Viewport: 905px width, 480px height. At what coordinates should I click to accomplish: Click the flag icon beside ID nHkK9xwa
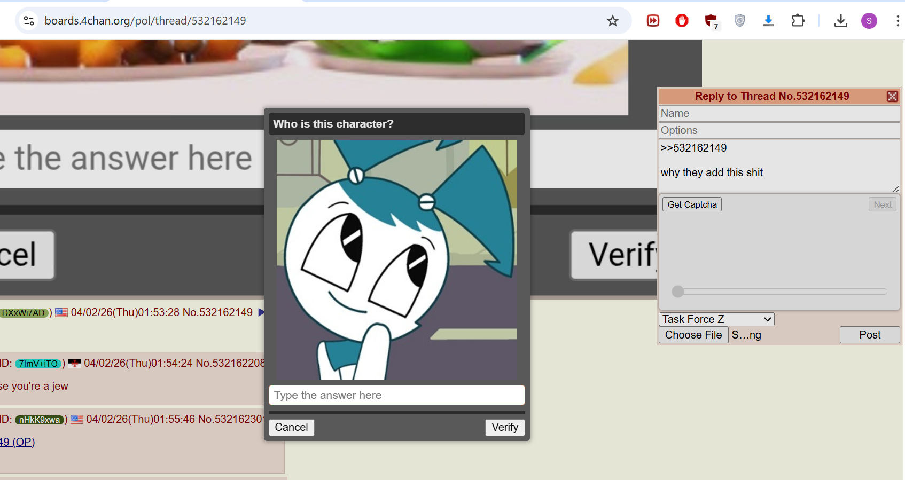pyautogui.click(x=77, y=419)
